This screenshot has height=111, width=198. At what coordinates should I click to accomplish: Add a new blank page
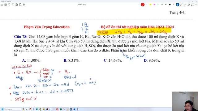pyautogui.click(x=20, y=5)
